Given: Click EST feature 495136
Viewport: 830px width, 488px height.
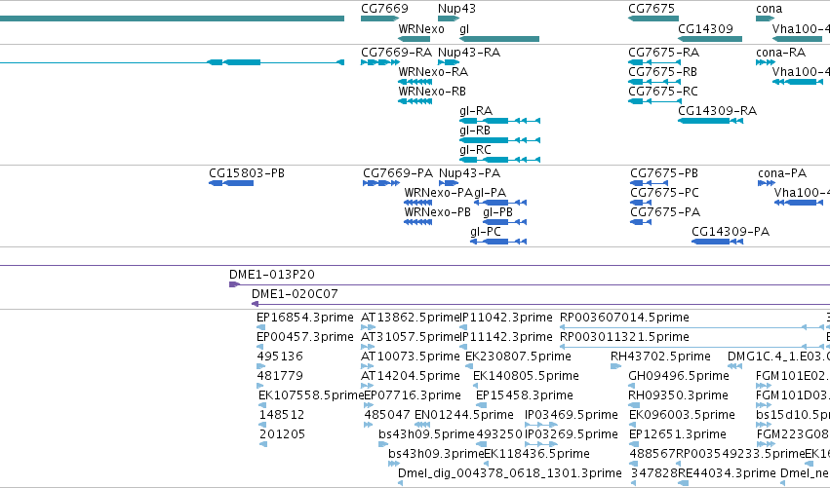Looking at the screenshot, I should tap(261, 366).
